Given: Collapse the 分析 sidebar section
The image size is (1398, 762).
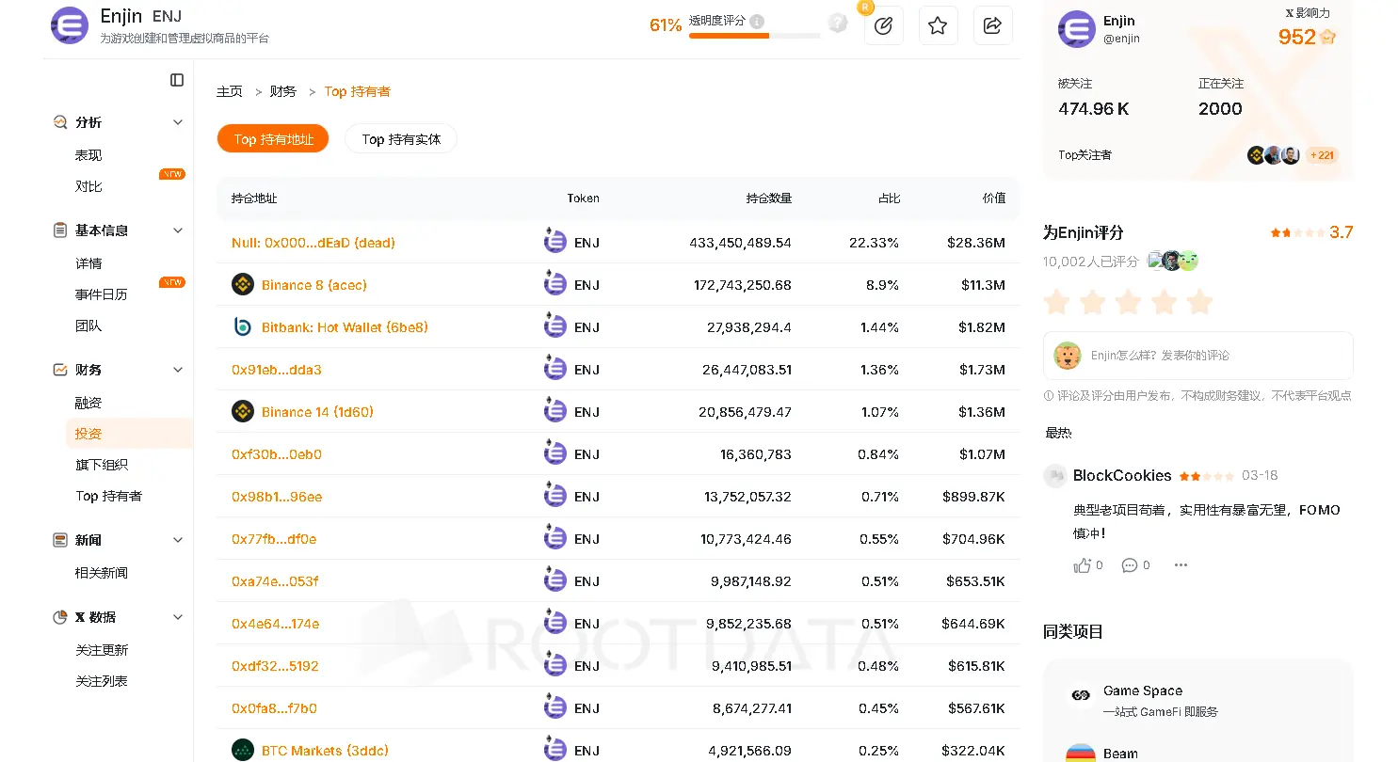Looking at the screenshot, I should click(178, 122).
